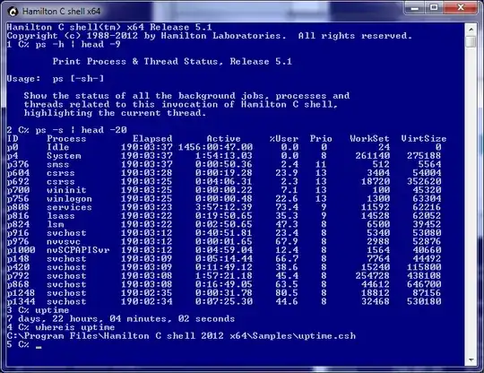Click the scrollbar up arrow
This screenshot has width=484, height=373.
(471, 30)
